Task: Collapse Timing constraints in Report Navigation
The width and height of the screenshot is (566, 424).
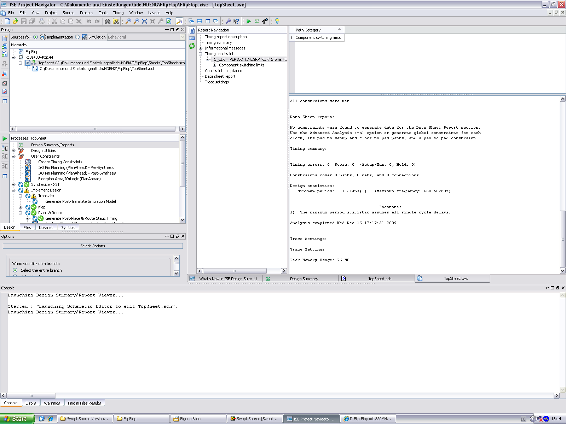Action: point(200,54)
